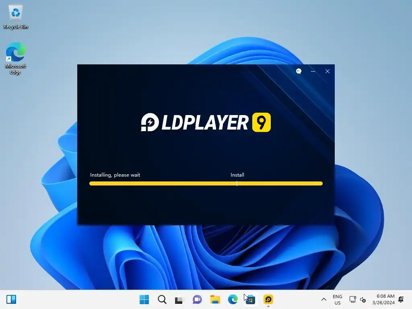412x309 pixels.
Task: Select the LDPlayer installer taskbar icon
Action: click(268, 299)
